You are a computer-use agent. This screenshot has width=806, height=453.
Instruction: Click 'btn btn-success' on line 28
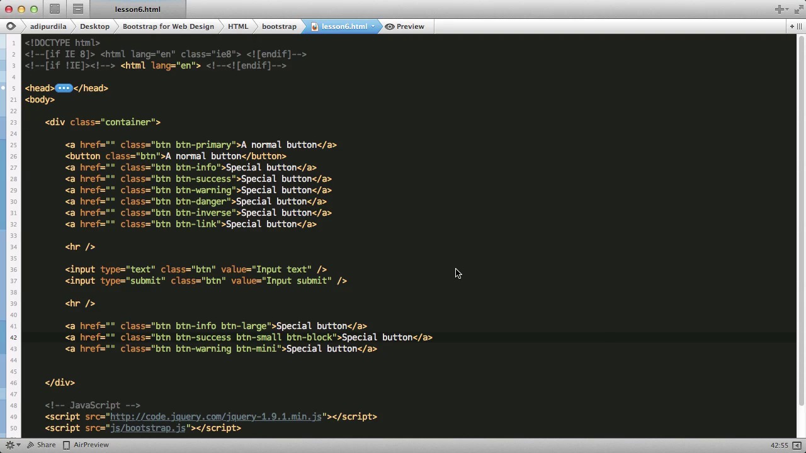click(193, 179)
